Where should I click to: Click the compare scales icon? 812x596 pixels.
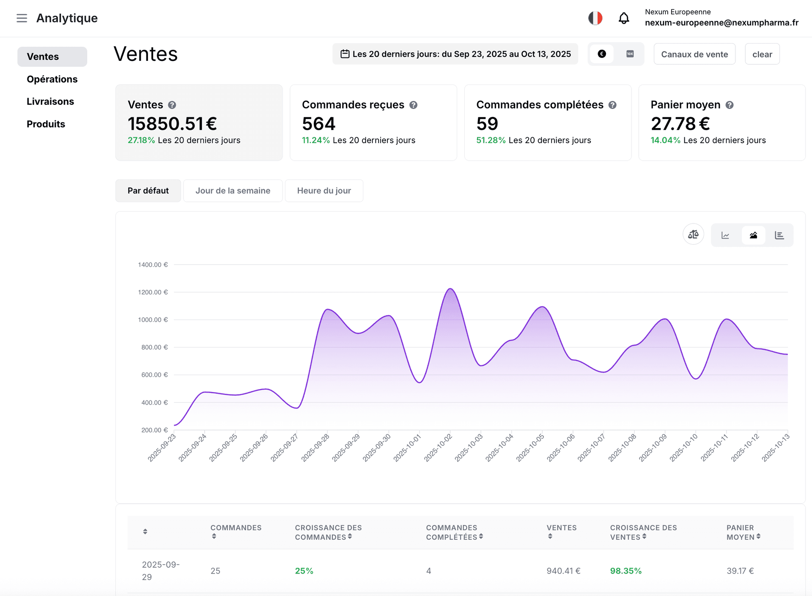[693, 234]
